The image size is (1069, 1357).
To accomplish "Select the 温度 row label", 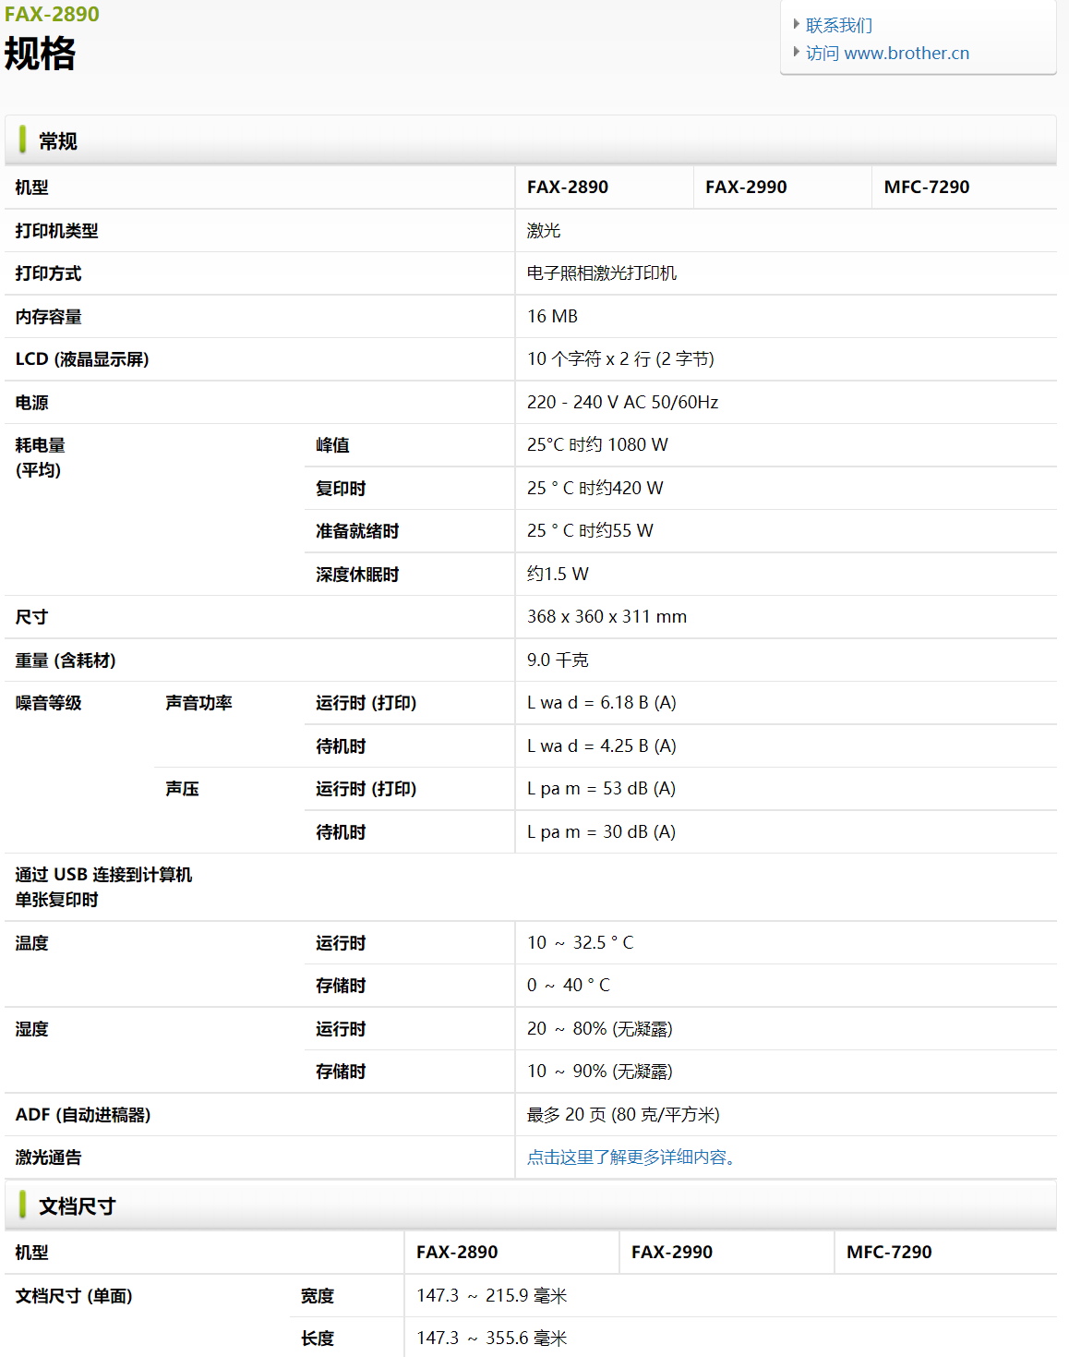I will click(31, 943).
